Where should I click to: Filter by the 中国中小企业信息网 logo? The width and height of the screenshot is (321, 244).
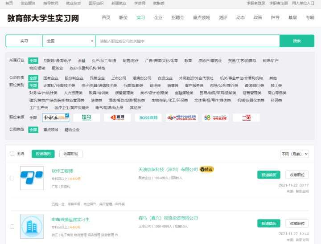click(182, 118)
